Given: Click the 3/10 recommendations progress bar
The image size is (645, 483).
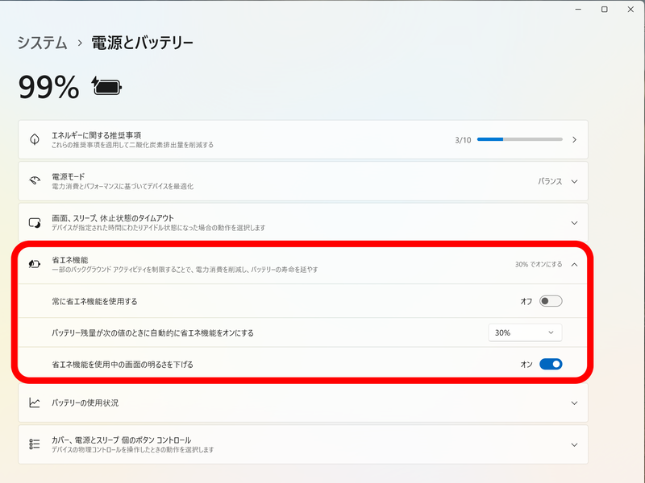Looking at the screenshot, I should click(x=519, y=138).
